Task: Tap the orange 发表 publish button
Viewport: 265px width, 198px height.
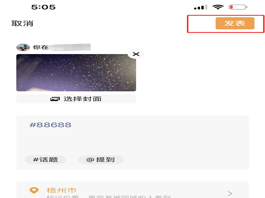Action: pos(235,23)
